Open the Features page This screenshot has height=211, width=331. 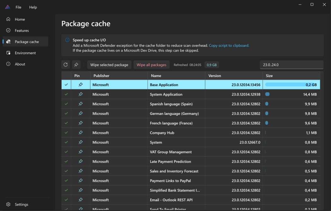tap(25, 30)
